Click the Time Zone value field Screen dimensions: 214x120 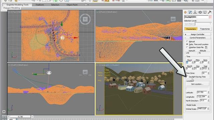pyautogui.click(x=205, y=73)
